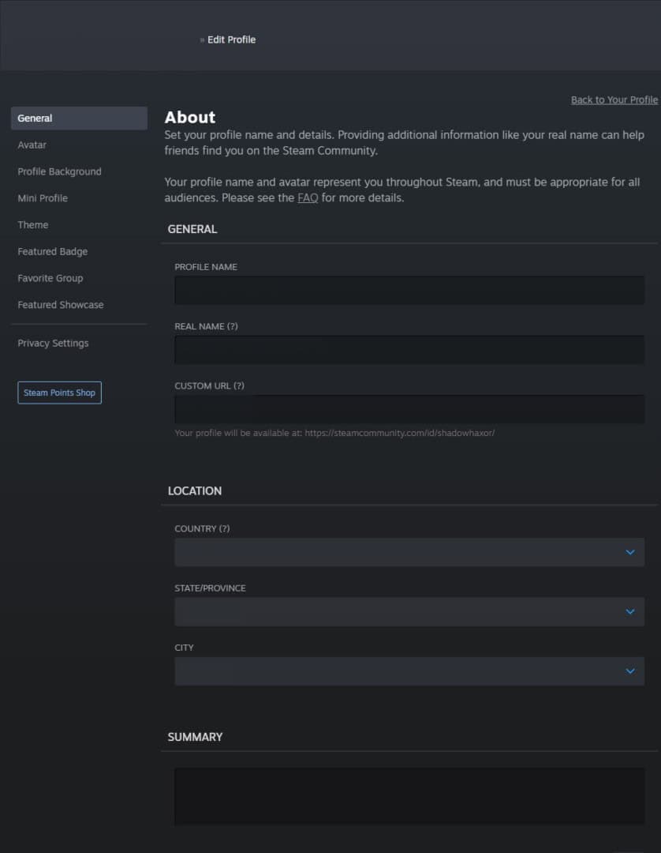The image size is (661, 853).
Task: Focus the Real Name text field
Action: [409, 349]
